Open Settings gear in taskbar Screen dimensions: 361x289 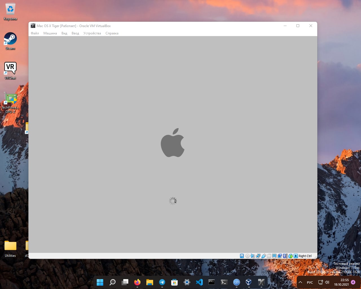point(187,282)
